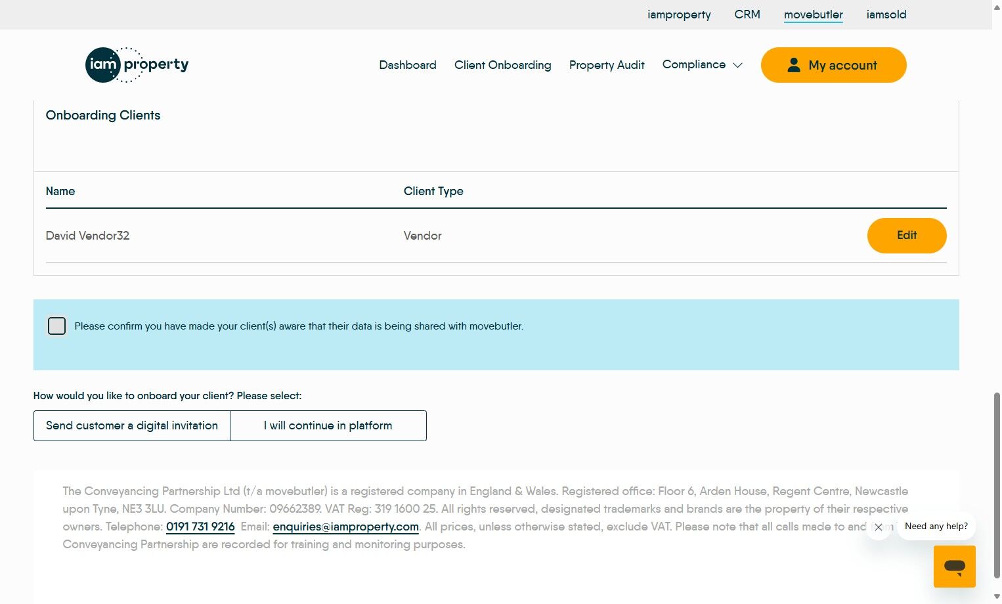The image size is (1002, 604).
Task: Open the iamproperty top link
Action: [x=679, y=14]
